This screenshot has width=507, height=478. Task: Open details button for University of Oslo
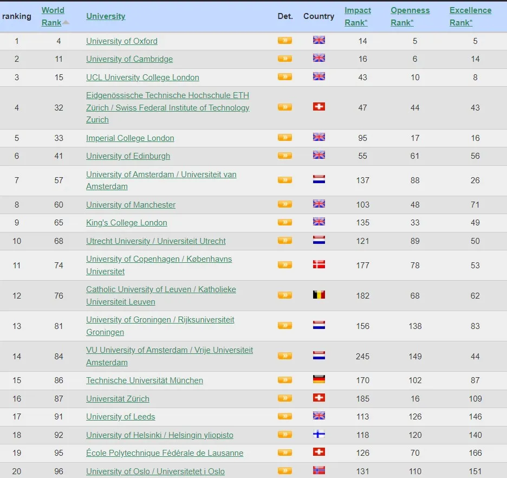285,470
